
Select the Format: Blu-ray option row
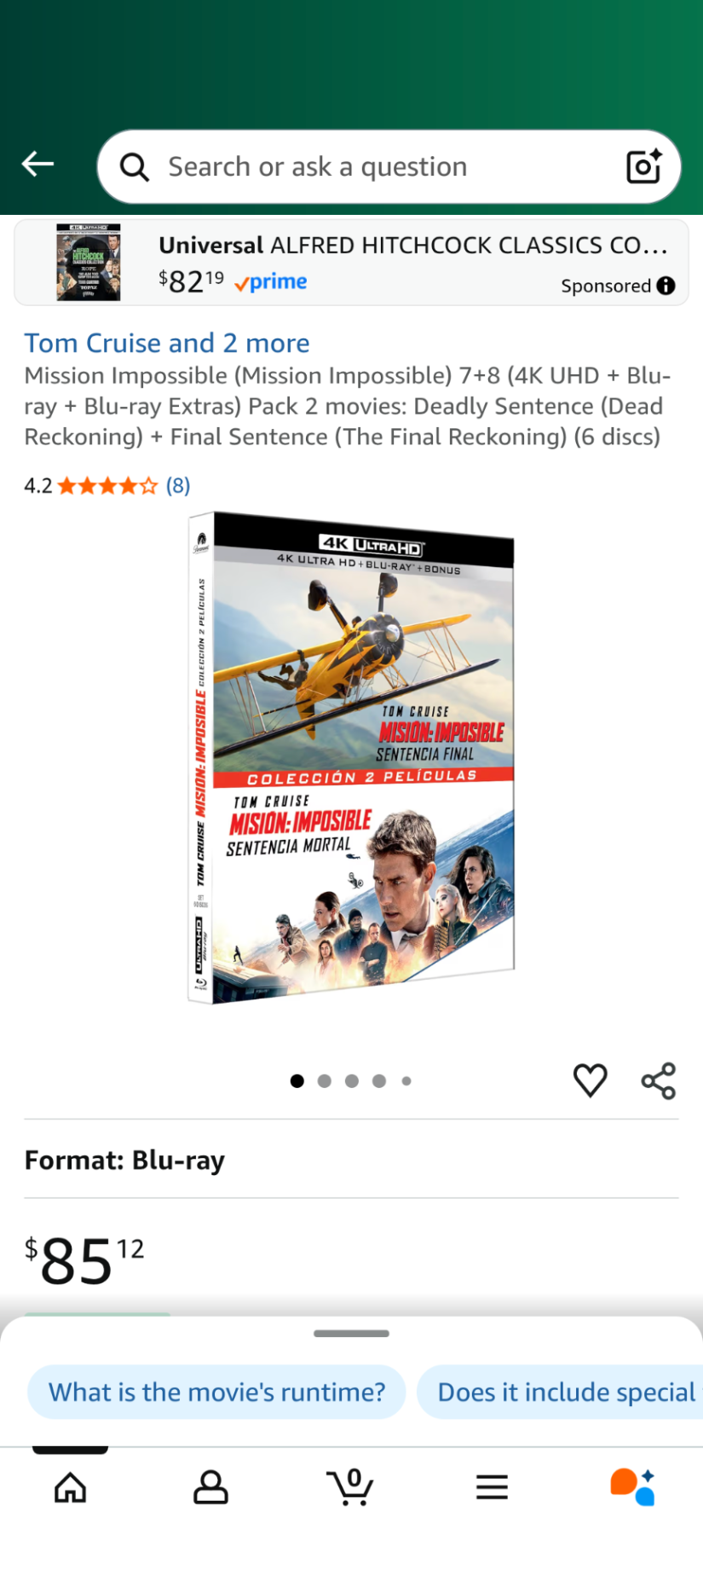tap(351, 1160)
